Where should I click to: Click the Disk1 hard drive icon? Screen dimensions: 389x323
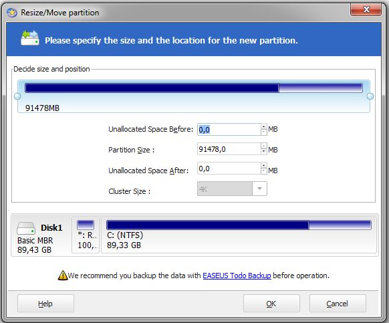26,228
